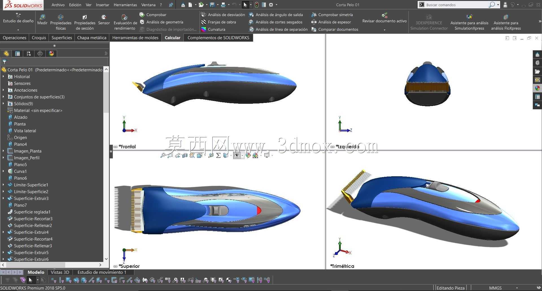The image size is (542, 291).
Task: Open Análisis de espesor
Action: (x=331, y=22)
